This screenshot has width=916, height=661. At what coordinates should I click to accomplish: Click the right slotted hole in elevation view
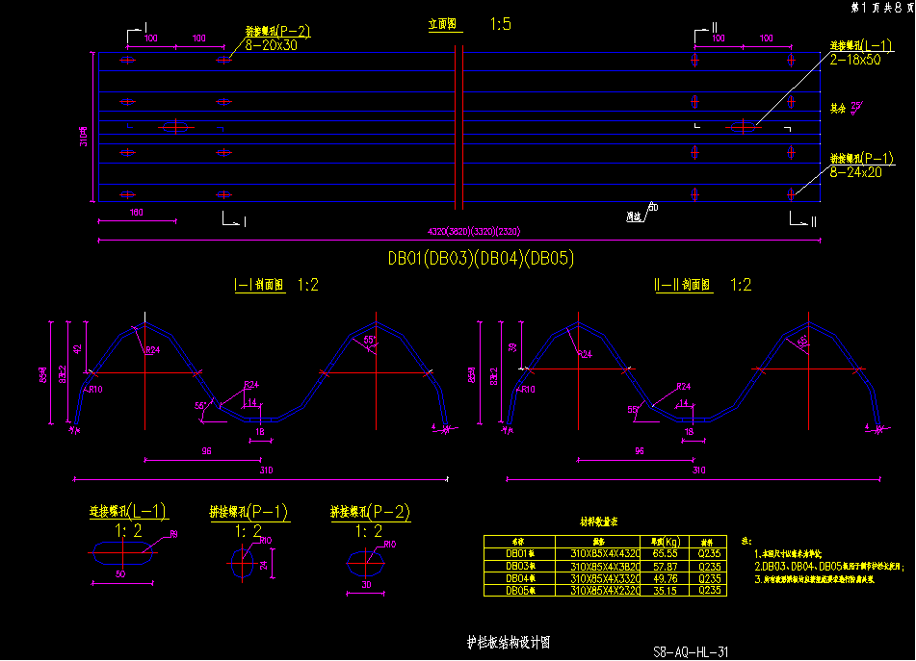click(x=743, y=127)
